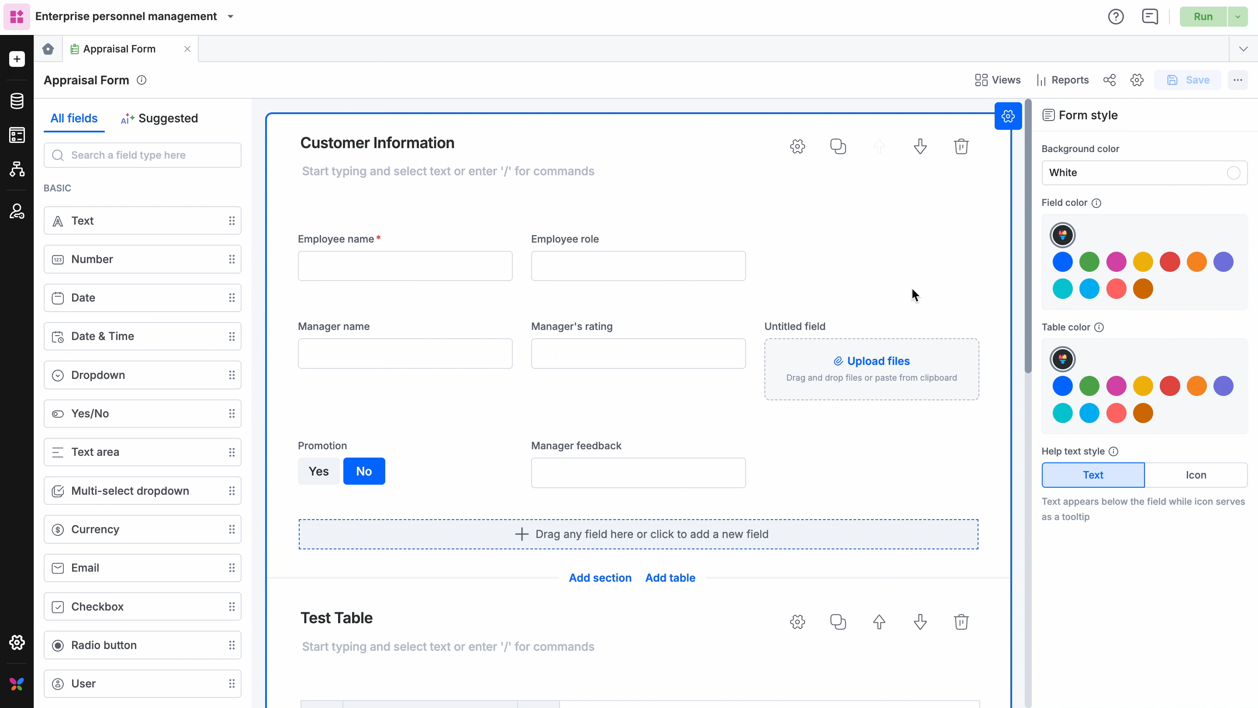The height and width of the screenshot is (708, 1258).
Task: Click the Save button
Action: [x=1188, y=80]
